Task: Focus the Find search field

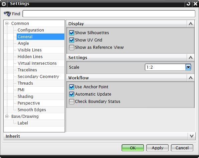Action: [x=109, y=14]
